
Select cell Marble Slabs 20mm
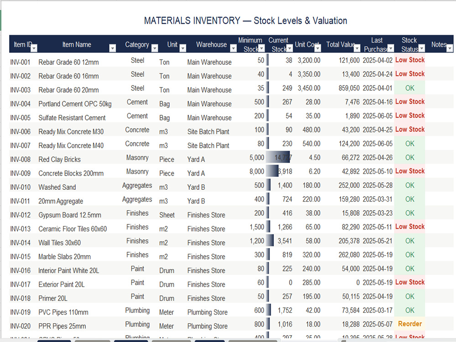65,257
